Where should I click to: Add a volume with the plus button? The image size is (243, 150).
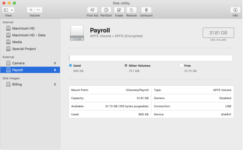pyautogui.click(x=31, y=10)
